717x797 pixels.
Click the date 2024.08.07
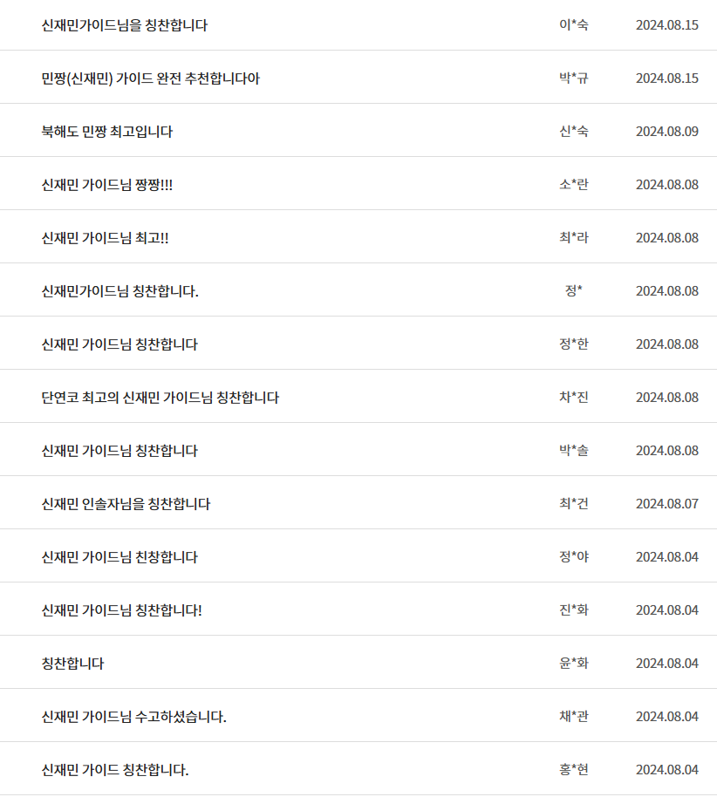pyautogui.click(x=667, y=504)
